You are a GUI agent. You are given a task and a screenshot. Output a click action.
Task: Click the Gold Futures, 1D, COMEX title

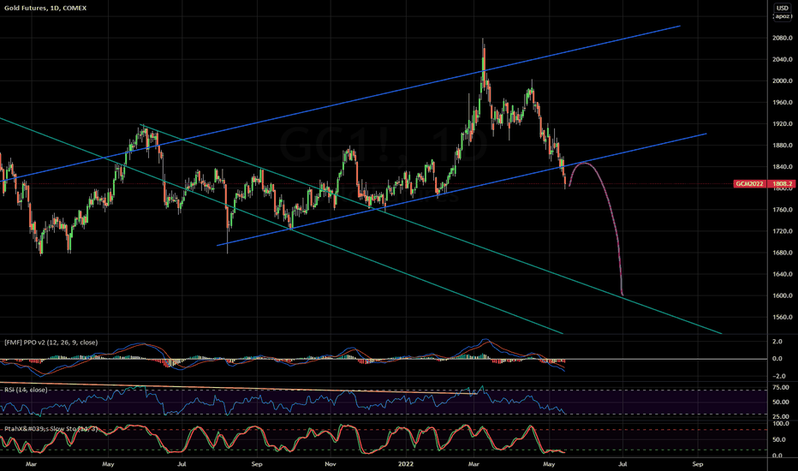pyautogui.click(x=45, y=9)
